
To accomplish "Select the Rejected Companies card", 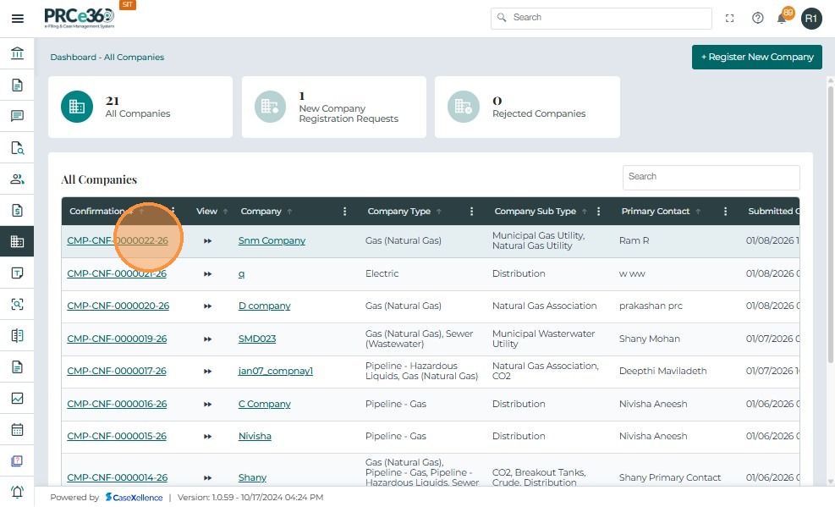I will [x=526, y=107].
